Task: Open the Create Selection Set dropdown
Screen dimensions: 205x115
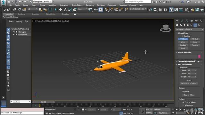Action: pyautogui.click(x=138, y=9)
